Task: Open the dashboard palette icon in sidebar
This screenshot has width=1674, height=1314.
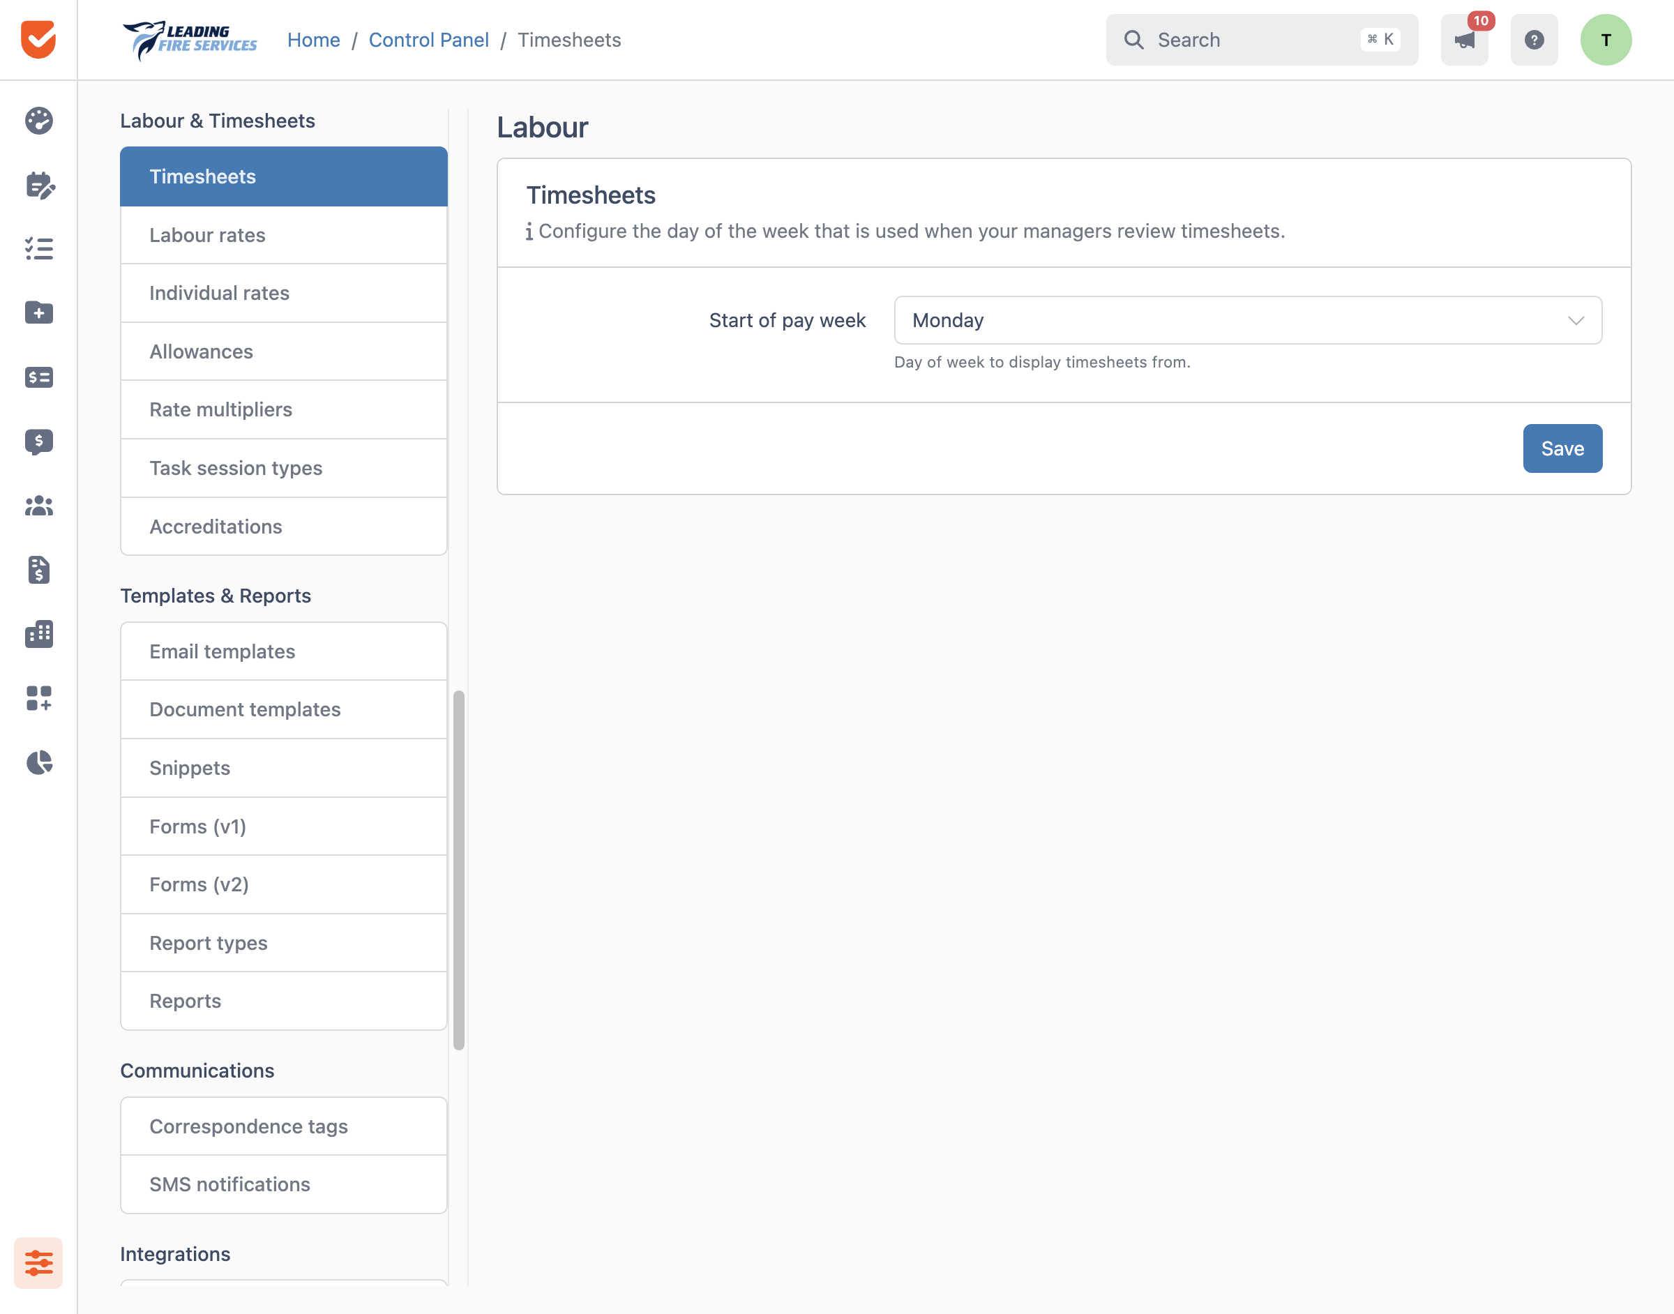Action: [x=38, y=121]
